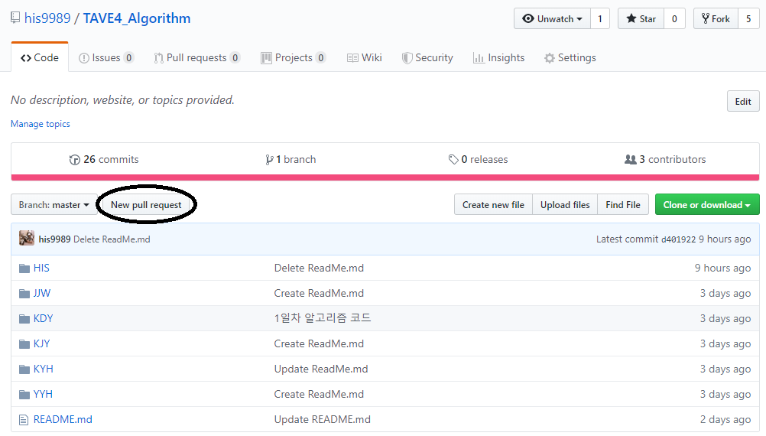The image size is (766, 436).
Task: Open the Wiki tab
Action: pos(365,57)
